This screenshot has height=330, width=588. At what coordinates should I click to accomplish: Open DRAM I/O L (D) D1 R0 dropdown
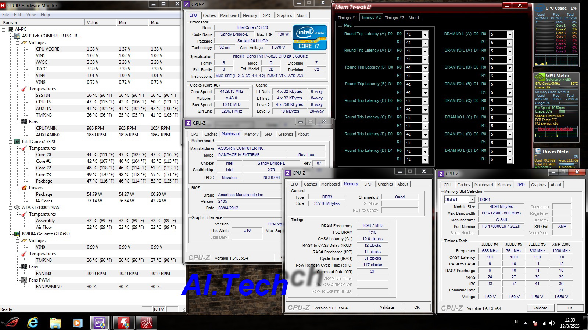pyautogui.click(x=510, y=151)
